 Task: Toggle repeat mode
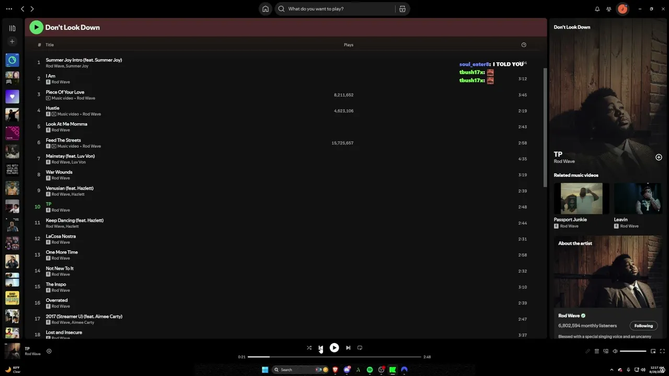click(x=360, y=348)
